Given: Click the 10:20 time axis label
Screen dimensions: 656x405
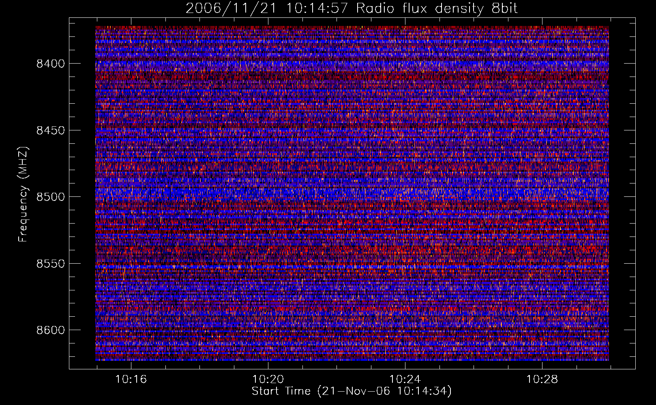Looking at the screenshot, I should tap(268, 379).
